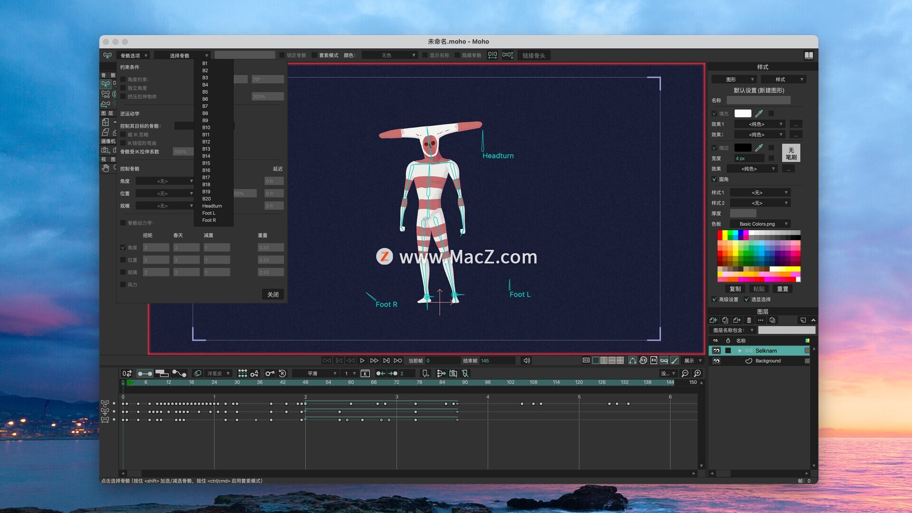912x513 pixels.
Task: Click the 关闭 close button in bone options
Action: point(273,294)
